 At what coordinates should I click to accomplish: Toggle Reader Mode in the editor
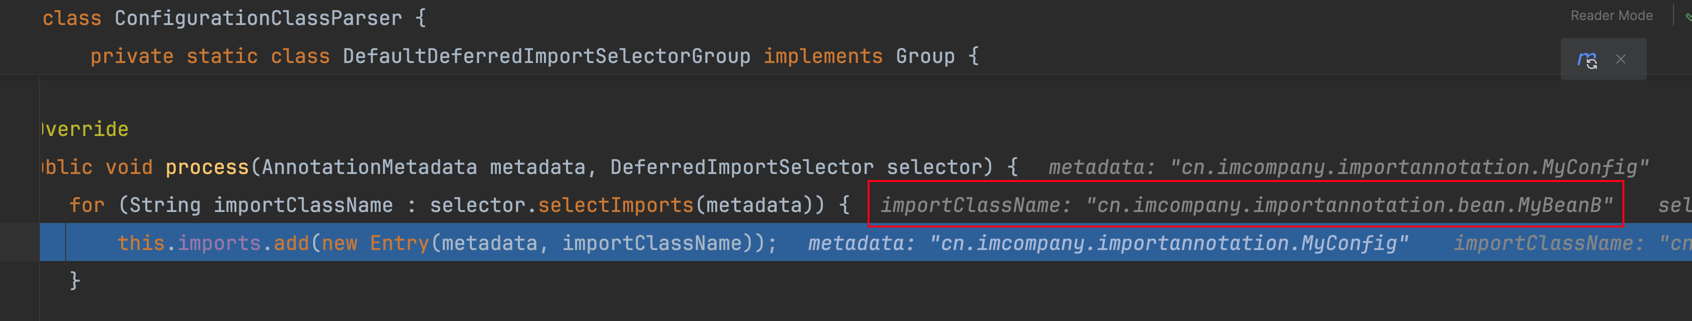click(1611, 15)
